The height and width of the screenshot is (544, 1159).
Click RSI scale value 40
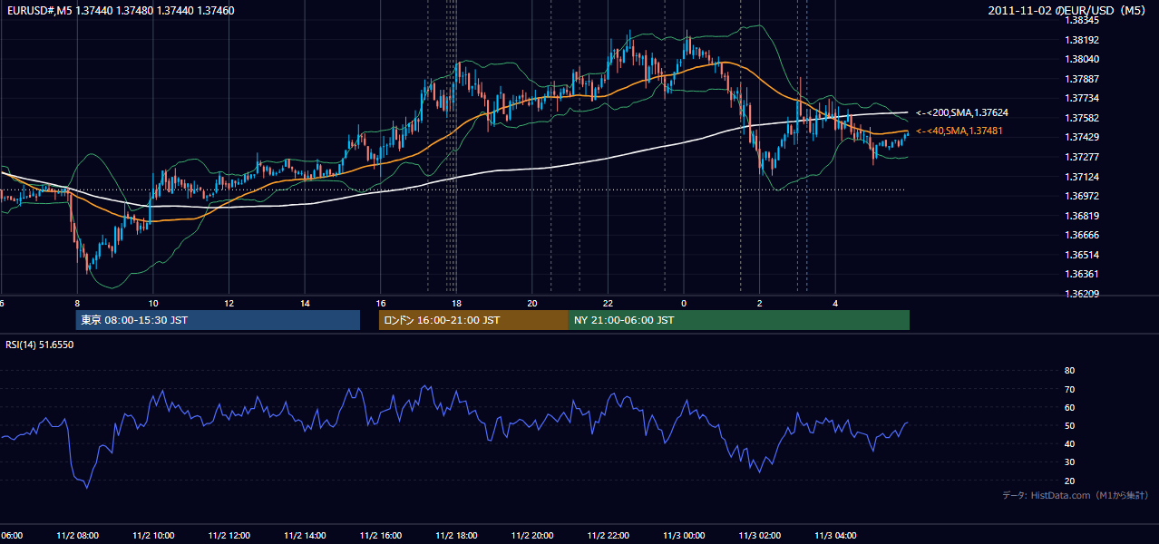pos(1069,443)
